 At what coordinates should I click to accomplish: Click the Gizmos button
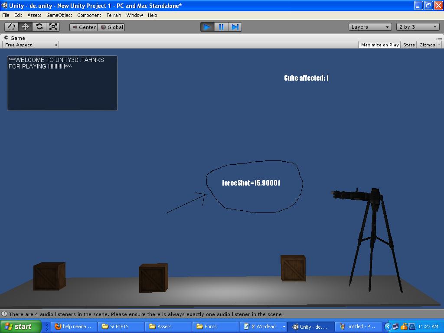426,45
